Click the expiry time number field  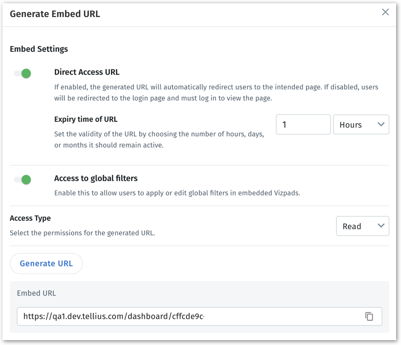coord(303,125)
